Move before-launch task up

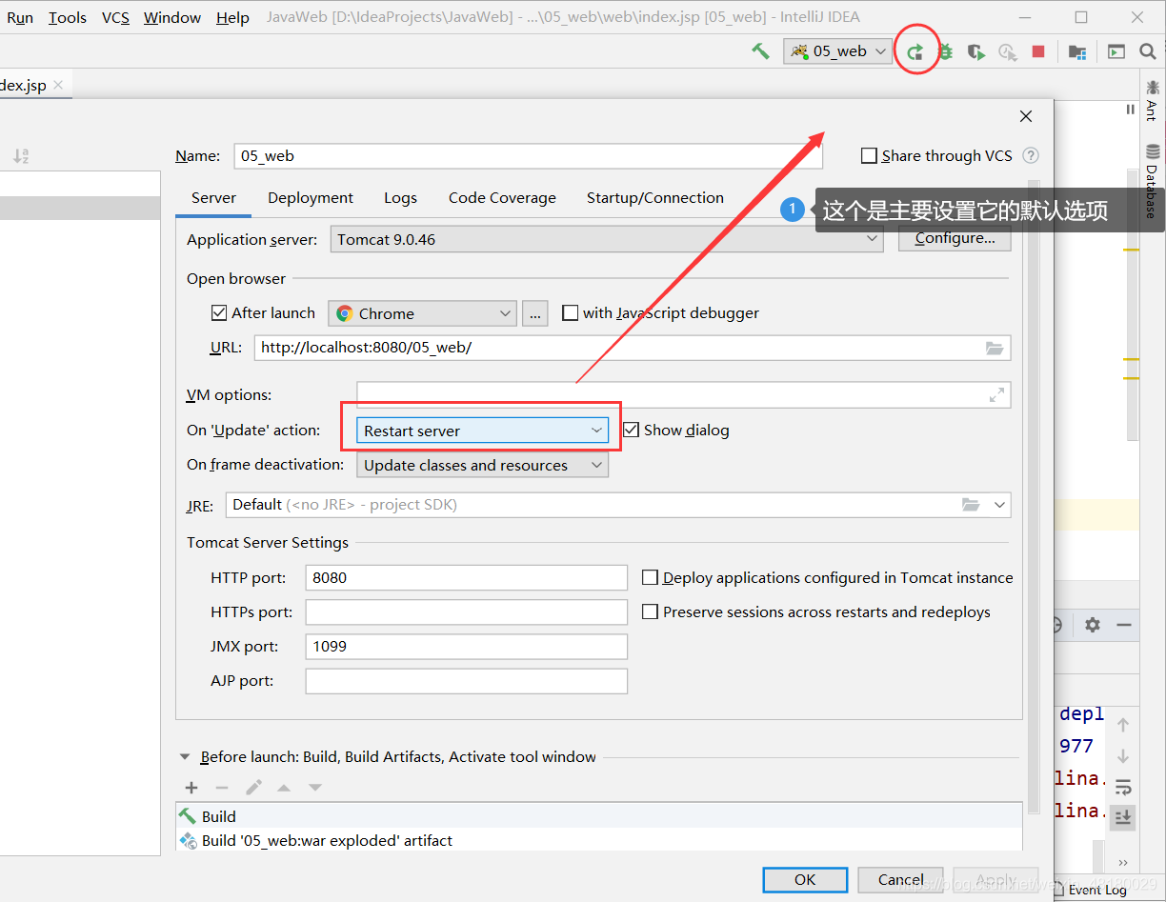point(284,788)
